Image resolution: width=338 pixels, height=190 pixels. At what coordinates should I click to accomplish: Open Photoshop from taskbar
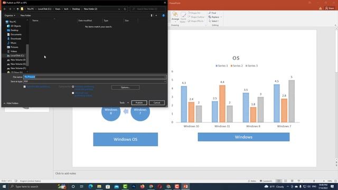tap(134, 186)
